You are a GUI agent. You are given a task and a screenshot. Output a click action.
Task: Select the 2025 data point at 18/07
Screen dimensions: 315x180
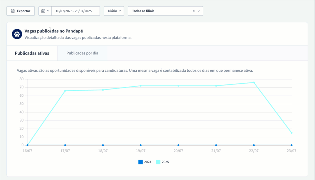(103, 90)
